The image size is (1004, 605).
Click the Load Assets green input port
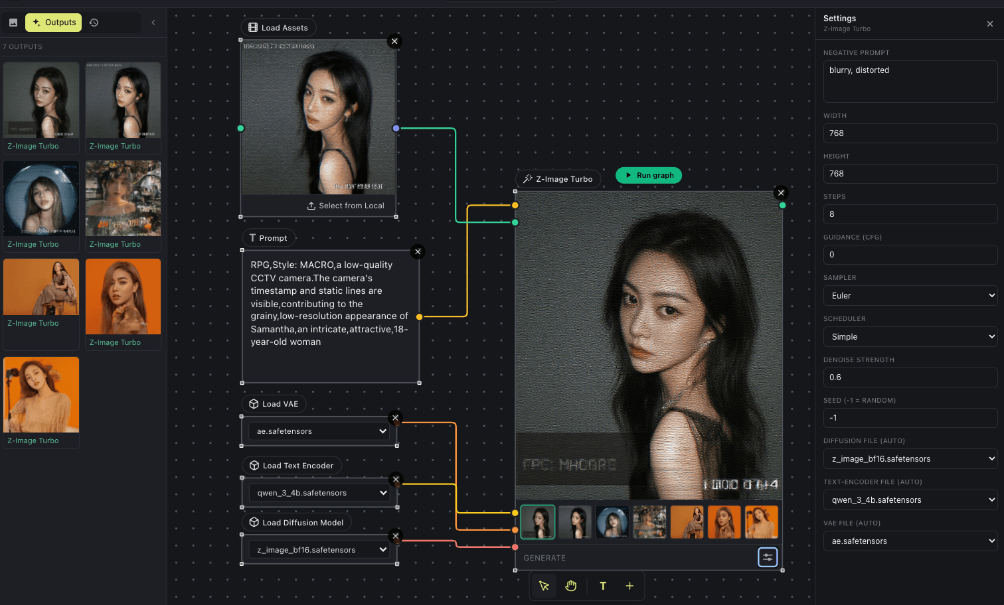coord(240,128)
